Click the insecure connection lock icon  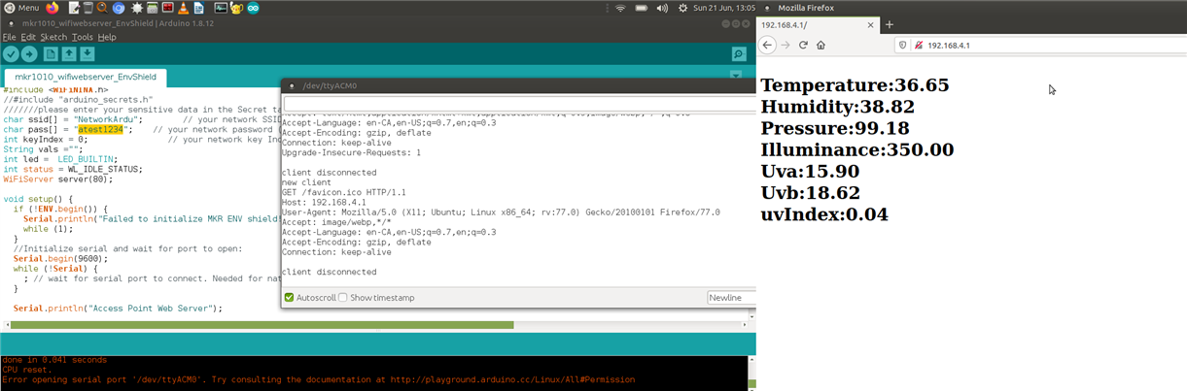point(919,45)
